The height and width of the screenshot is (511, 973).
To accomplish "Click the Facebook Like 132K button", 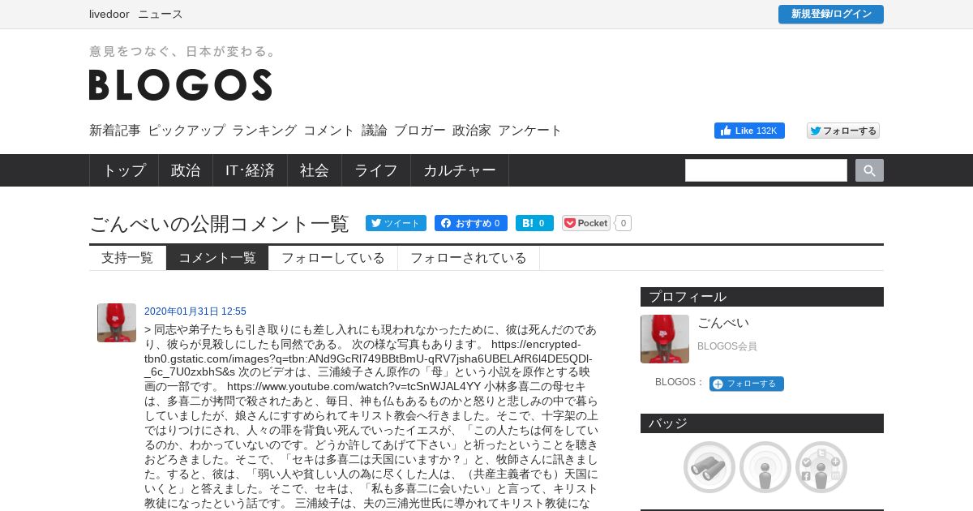I will point(749,131).
